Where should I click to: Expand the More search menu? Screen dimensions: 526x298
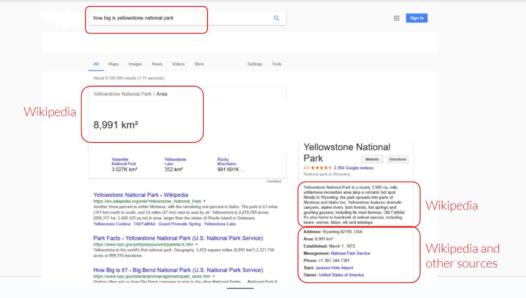pyautogui.click(x=199, y=64)
